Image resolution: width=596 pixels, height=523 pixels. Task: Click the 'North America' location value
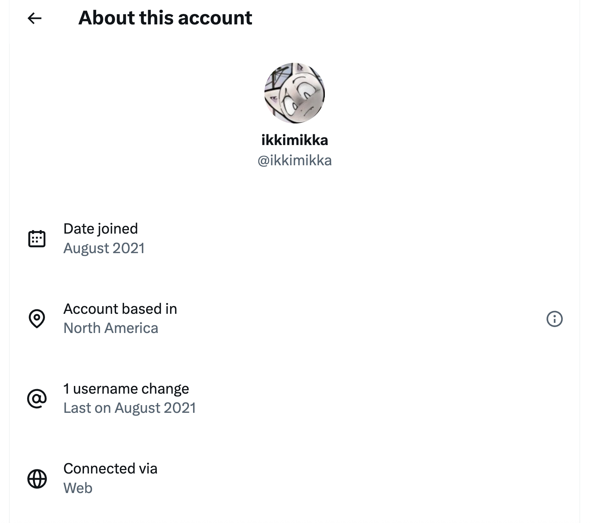point(111,328)
